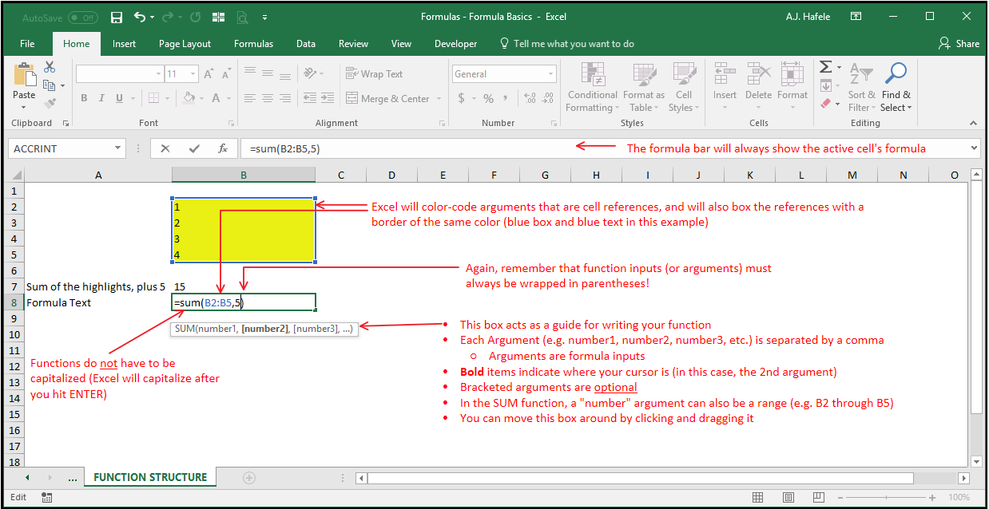Click the Insert cells button

[725, 86]
